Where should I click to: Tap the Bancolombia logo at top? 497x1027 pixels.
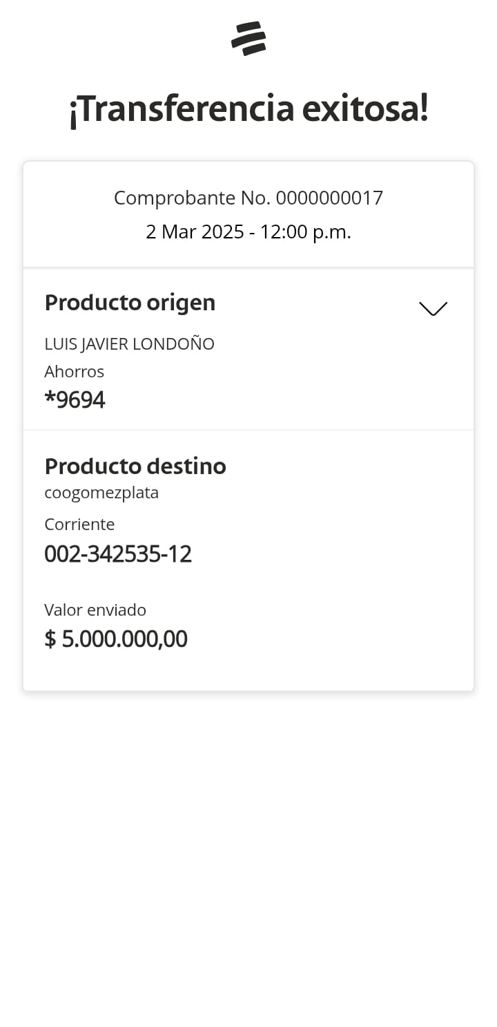[248, 39]
